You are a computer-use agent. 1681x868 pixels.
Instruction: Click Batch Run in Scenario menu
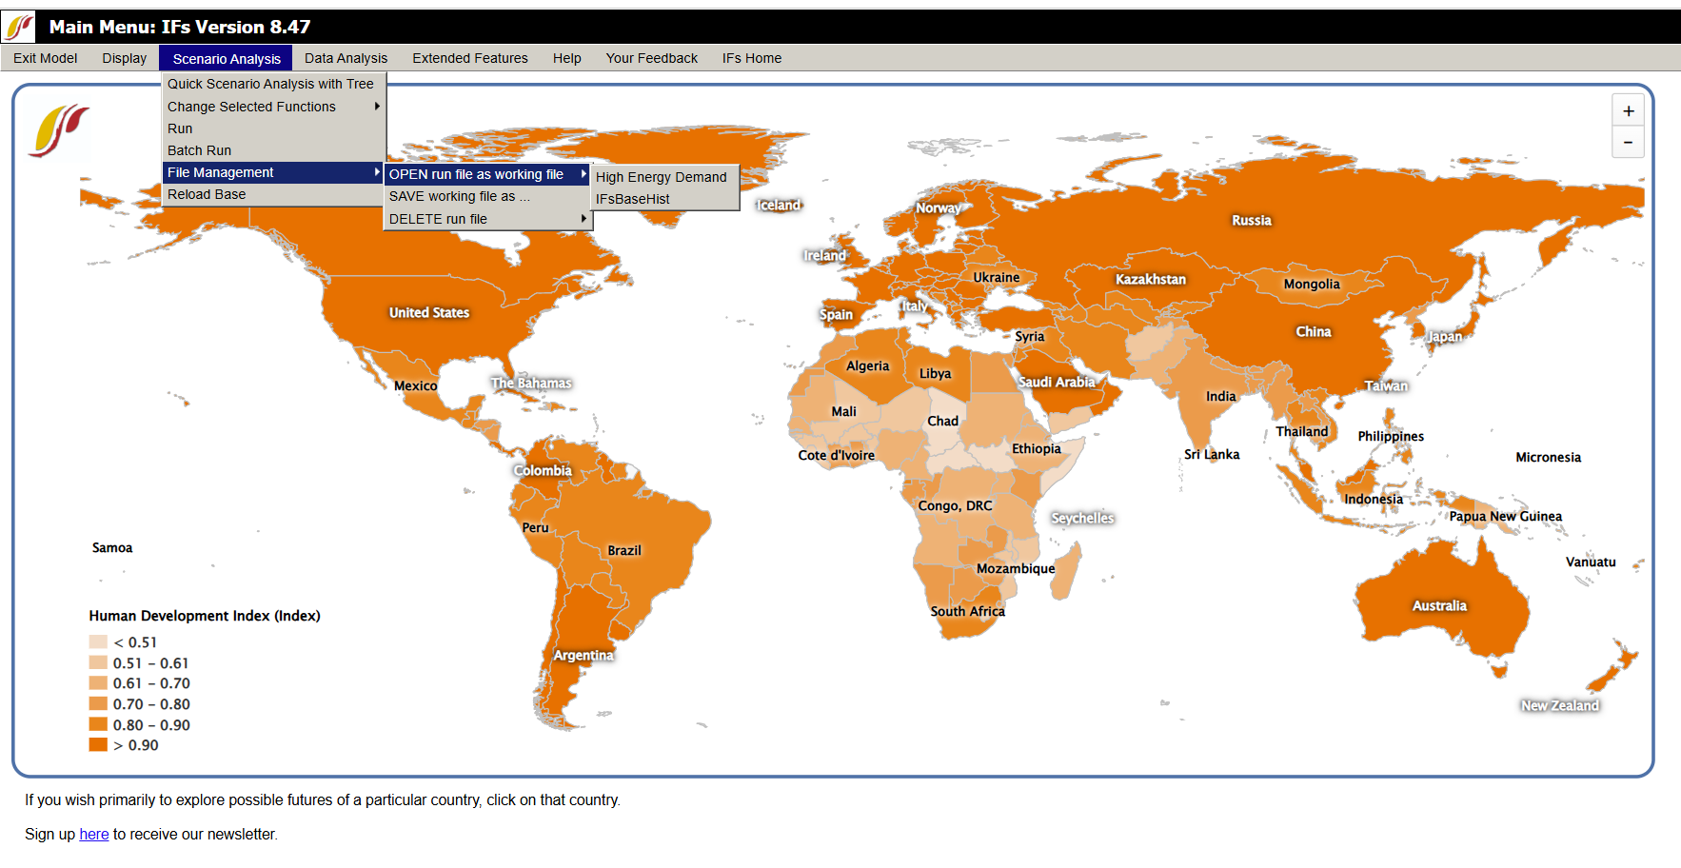click(x=199, y=150)
